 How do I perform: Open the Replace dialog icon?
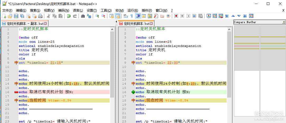(89, 16)
